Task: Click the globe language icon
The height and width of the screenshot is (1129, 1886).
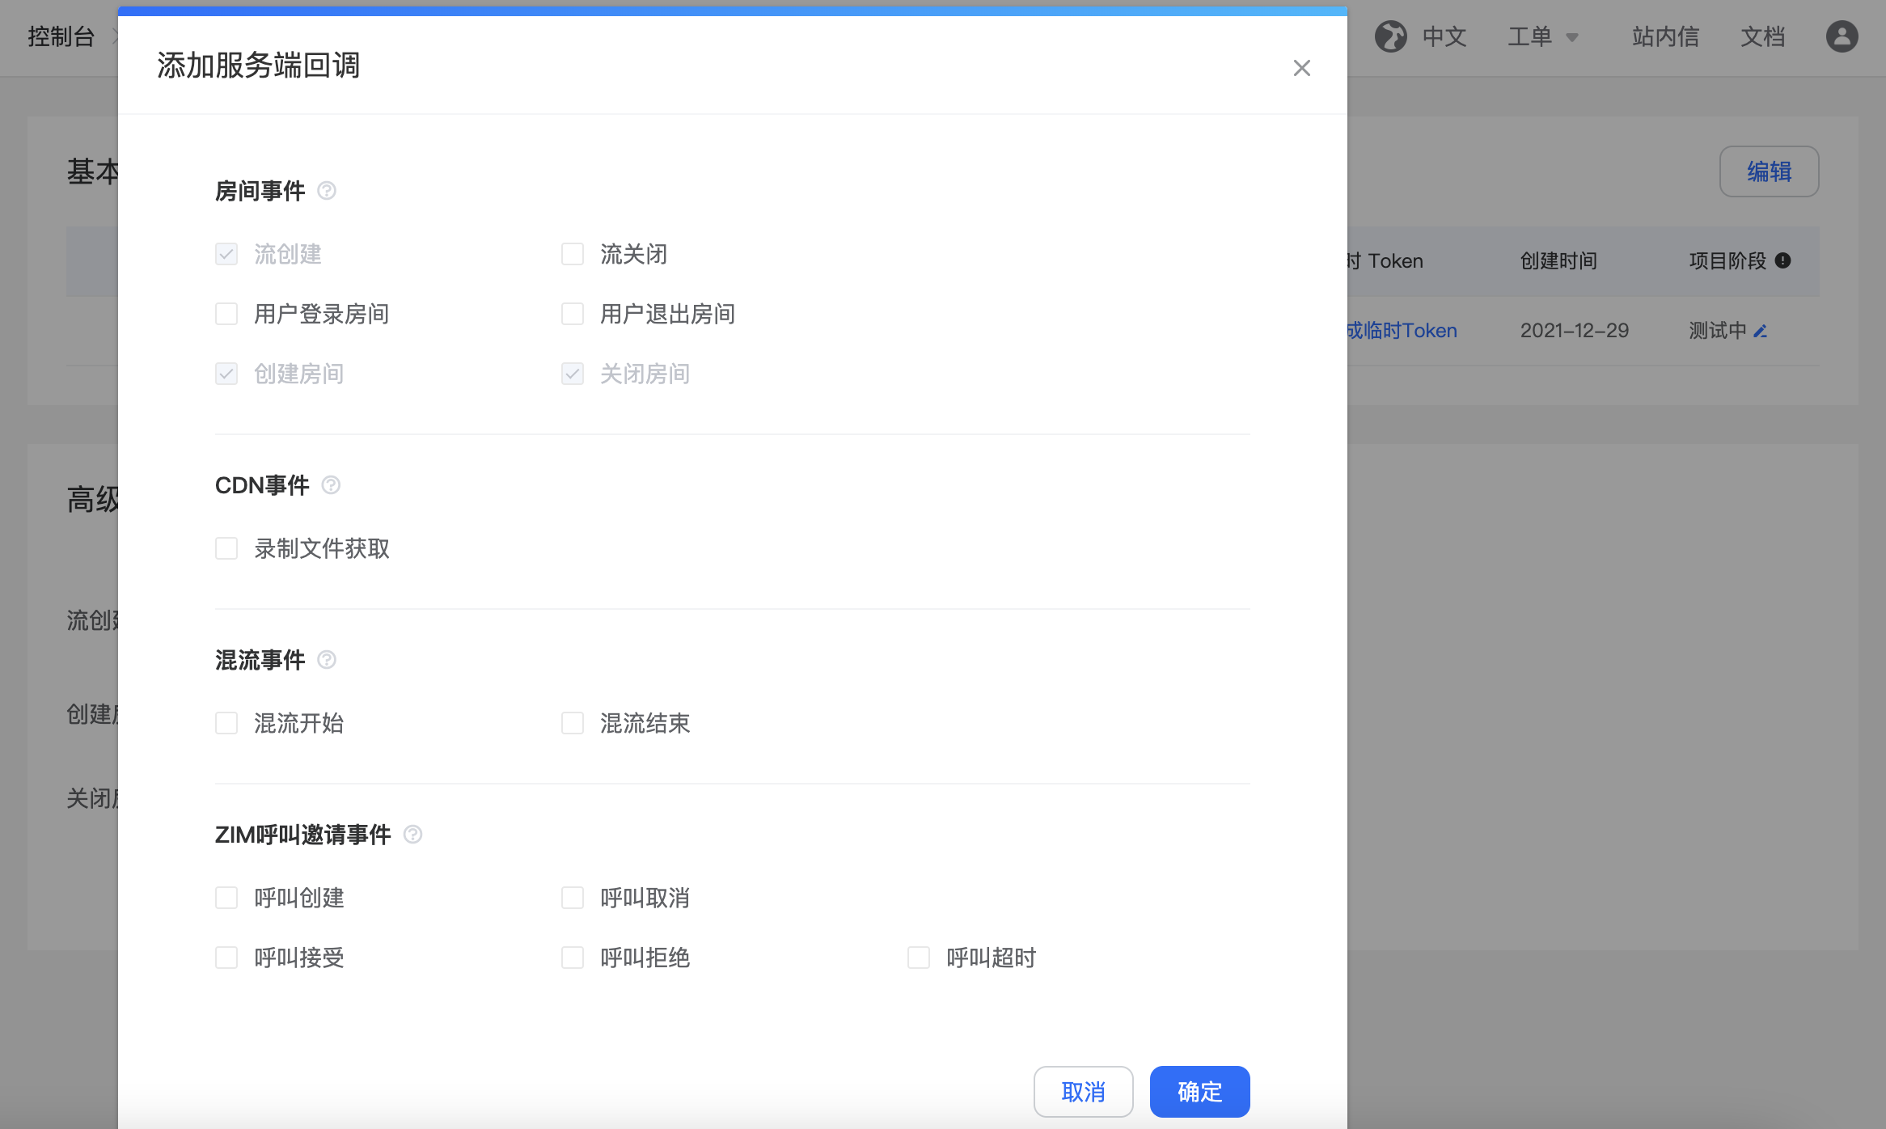Action: tap(1391, 36)
